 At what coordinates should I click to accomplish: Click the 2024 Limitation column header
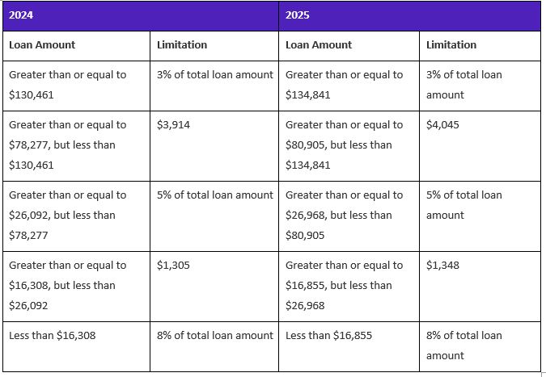click(x=214, y=46)
